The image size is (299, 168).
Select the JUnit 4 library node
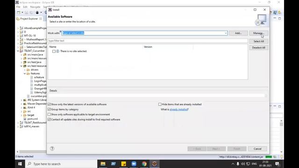click(x=31, y=108)
